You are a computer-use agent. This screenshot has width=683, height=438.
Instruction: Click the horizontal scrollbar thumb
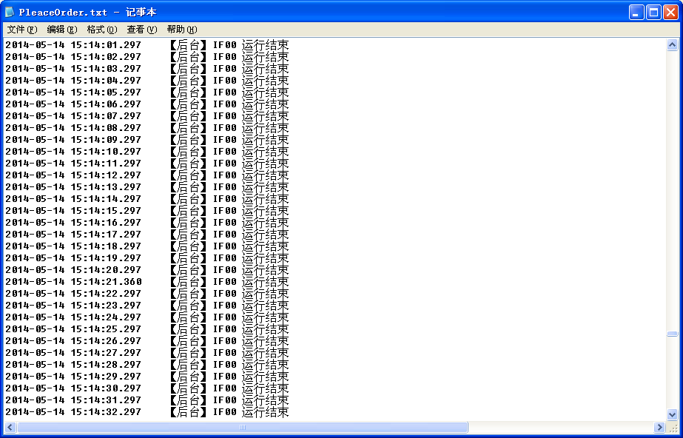click(x=243, y=427)
